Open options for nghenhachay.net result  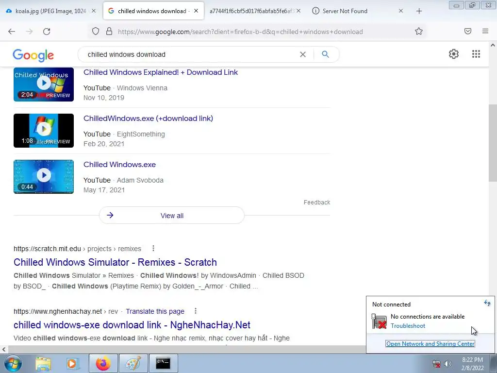196,311
